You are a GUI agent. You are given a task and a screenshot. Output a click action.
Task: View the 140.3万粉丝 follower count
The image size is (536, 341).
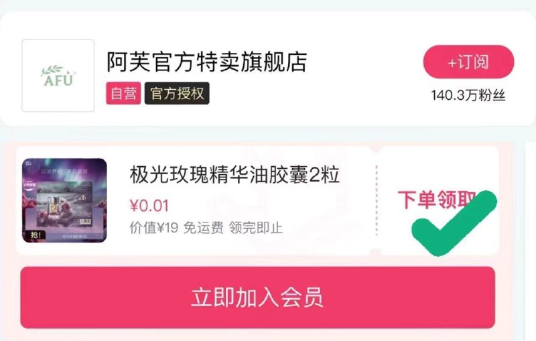(x=468, y=95)
